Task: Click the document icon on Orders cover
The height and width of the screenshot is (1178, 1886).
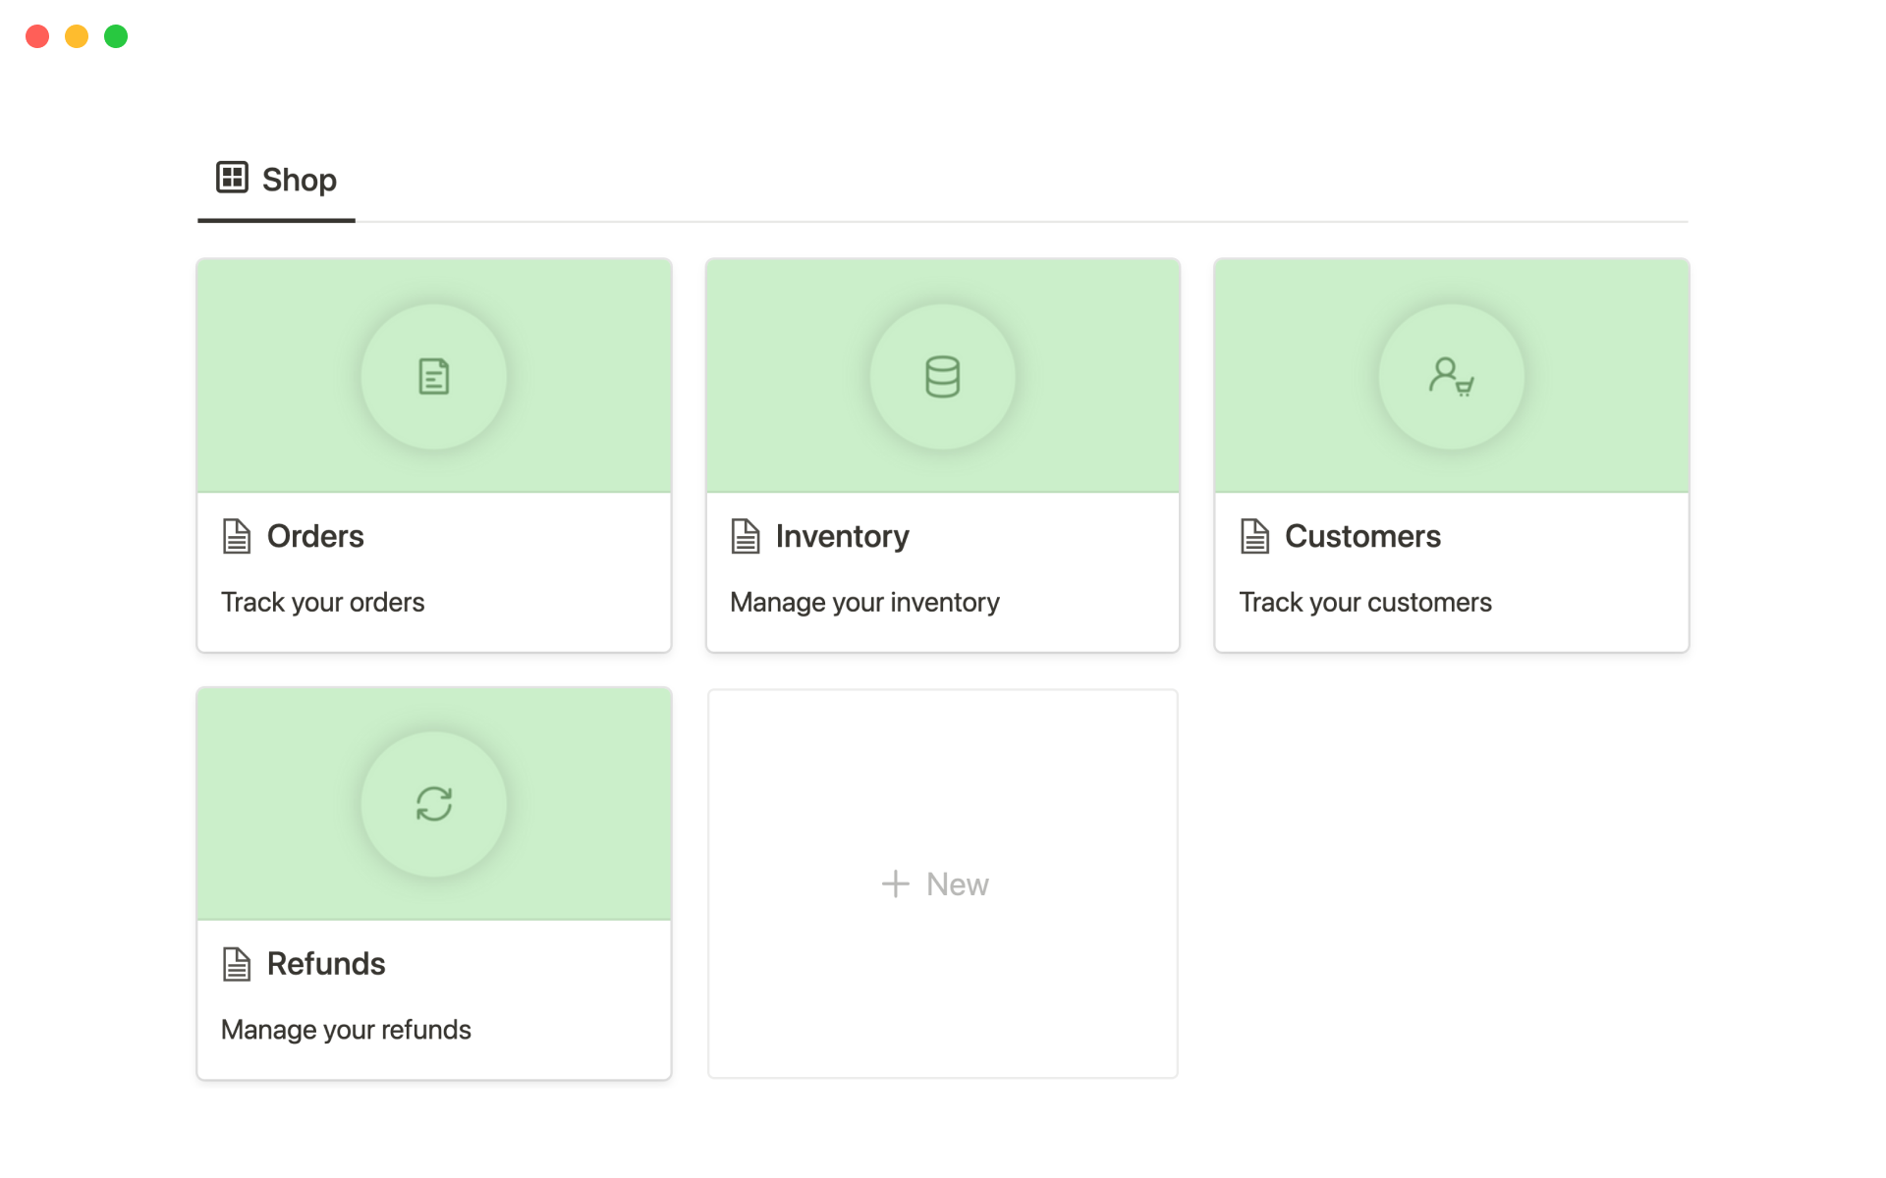Action: [x=433, y=377]
